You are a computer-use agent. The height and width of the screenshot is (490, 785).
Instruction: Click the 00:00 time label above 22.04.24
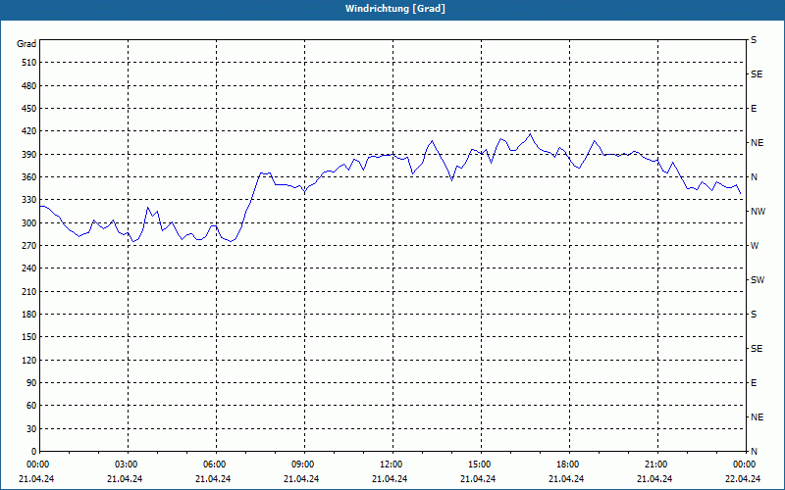click(x=743, y=465)
